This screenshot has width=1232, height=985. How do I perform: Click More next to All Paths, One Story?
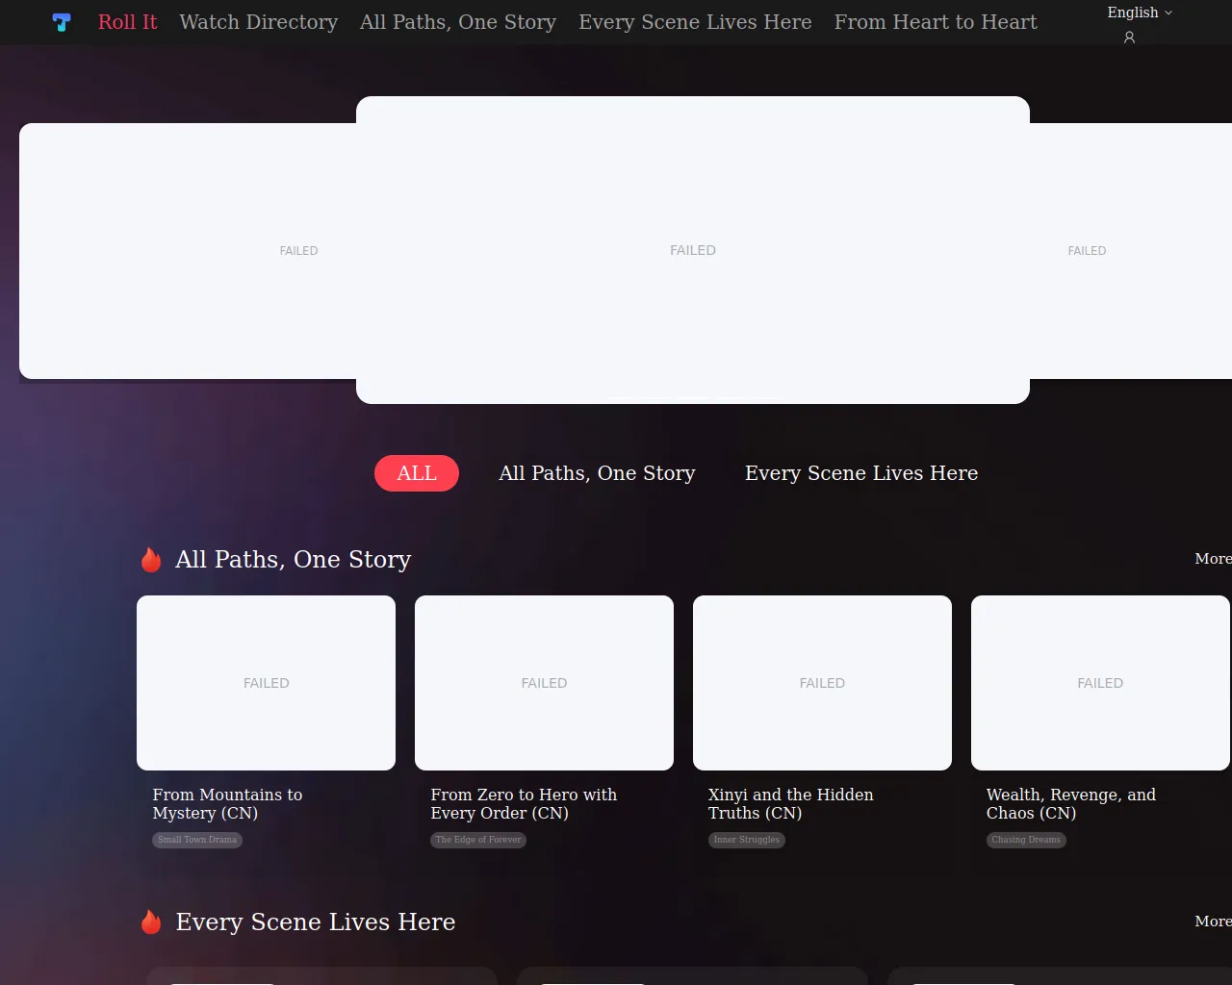1213,559
